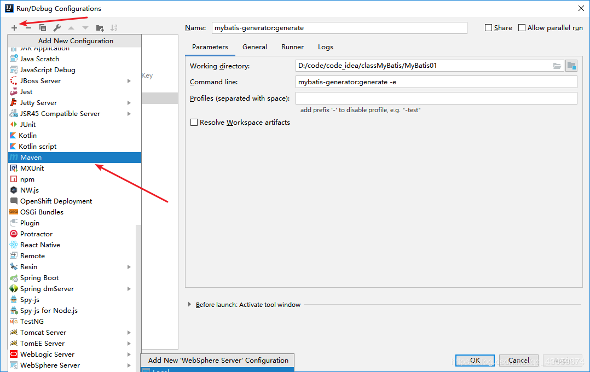Check Resolve Workspace artifacts
Viewport: 590px width, 372px height.
(x=194, y=122)
